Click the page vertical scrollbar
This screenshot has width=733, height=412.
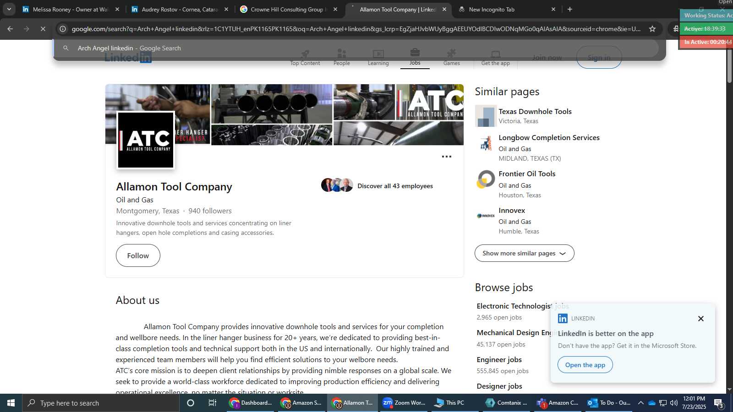coord(729,64)
